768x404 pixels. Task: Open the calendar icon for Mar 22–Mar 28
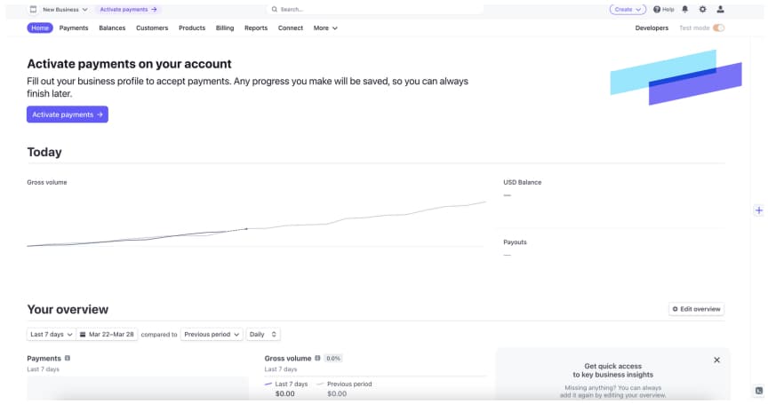pyautogui.click(x=83, y=335)
